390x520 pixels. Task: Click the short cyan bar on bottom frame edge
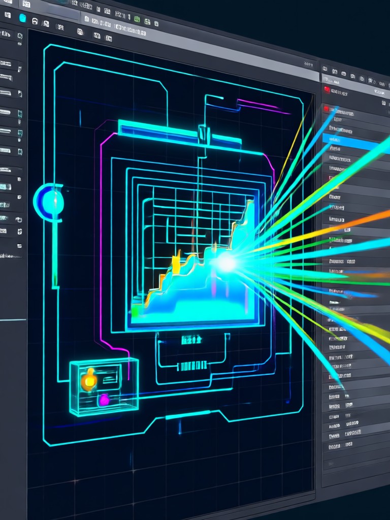[x=188, y=415]
